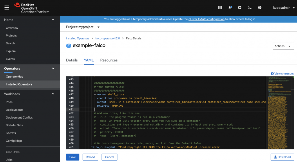Switch to the Details tab
The height and width of the screenshot is (162, 297).
tap(72, 60)
